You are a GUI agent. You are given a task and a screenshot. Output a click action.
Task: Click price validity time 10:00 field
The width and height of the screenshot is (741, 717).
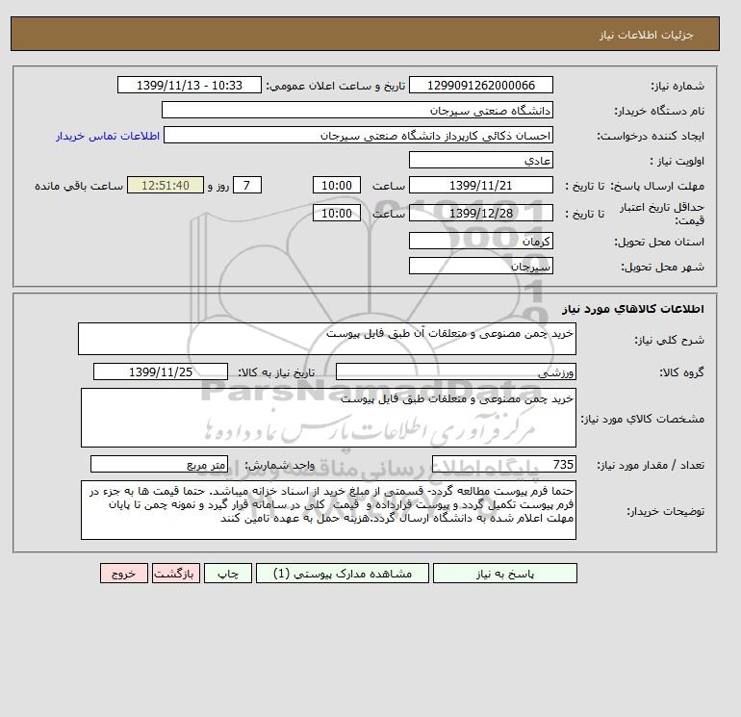click(337, 213)
